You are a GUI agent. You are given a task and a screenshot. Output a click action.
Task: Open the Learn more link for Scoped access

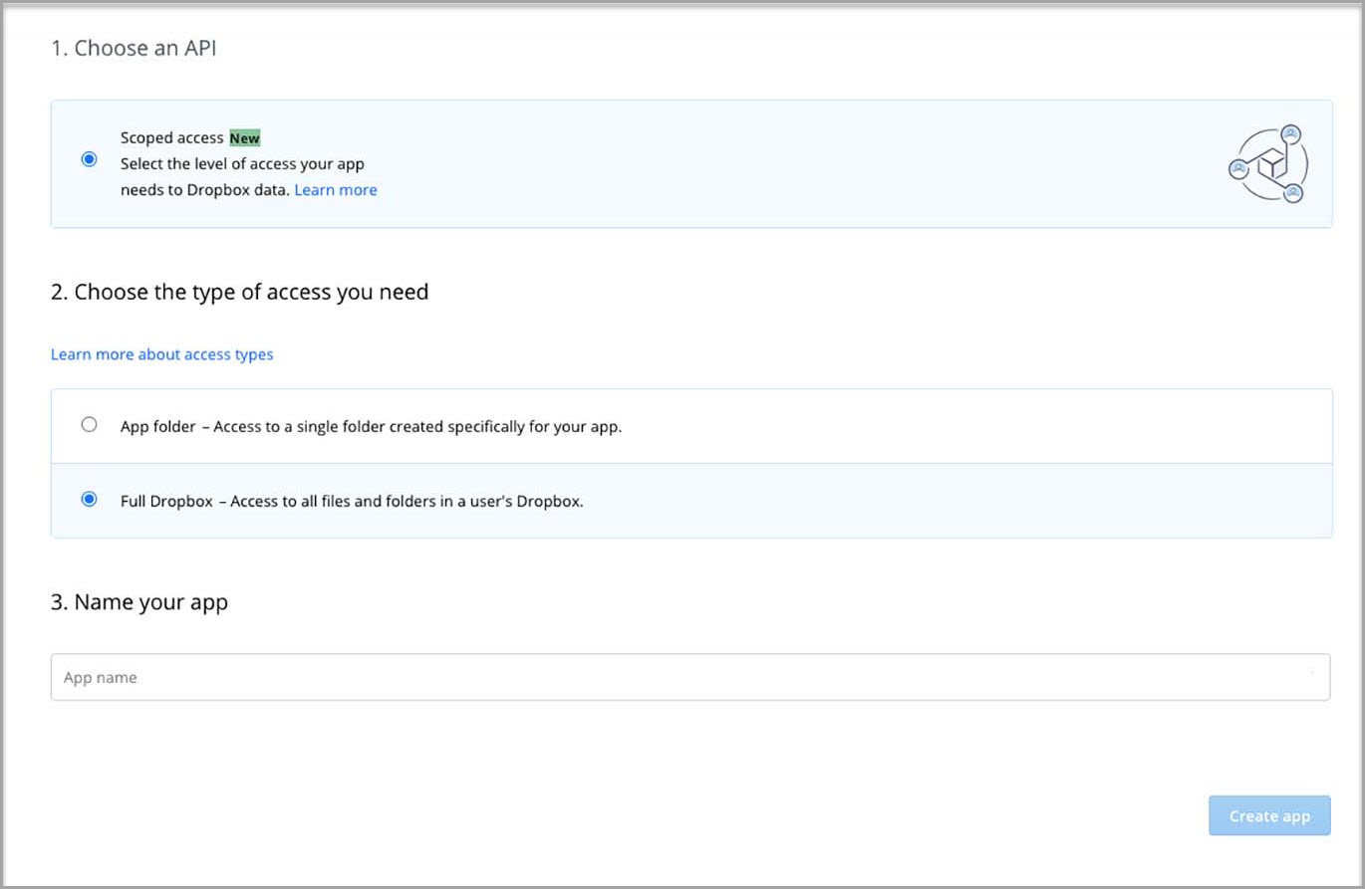(x=336, y=190)
